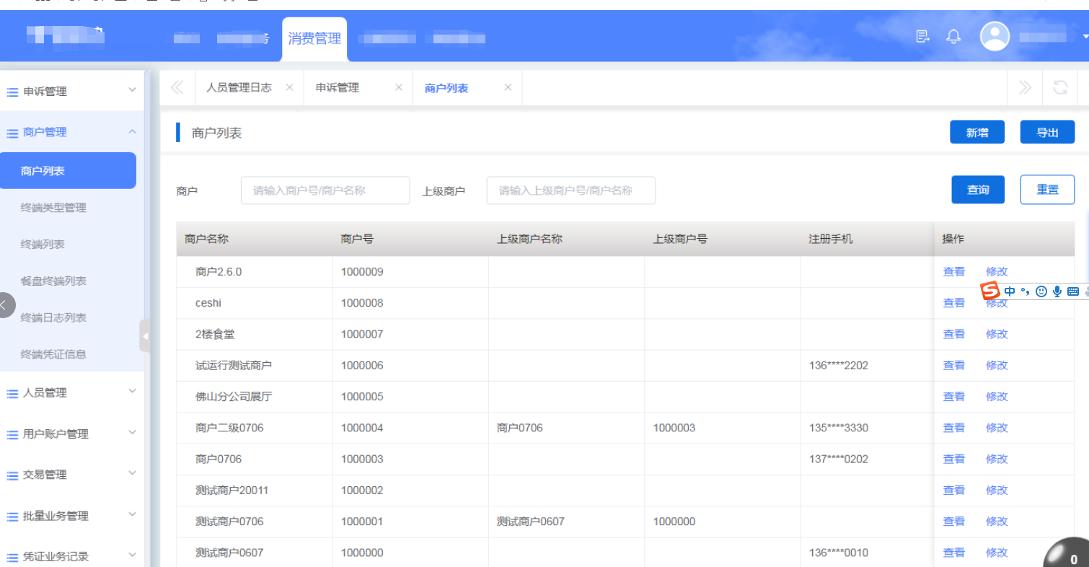Image resolution: width=1089 pixels, height=567 pixels.
Task: Open the document list icon in header
Action: [x=922, y=36]
